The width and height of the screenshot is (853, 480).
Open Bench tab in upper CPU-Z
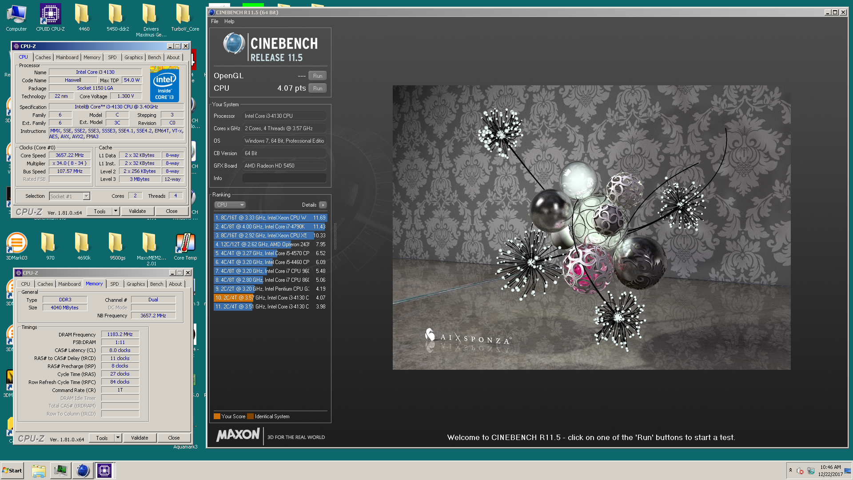tap(155, 57)
